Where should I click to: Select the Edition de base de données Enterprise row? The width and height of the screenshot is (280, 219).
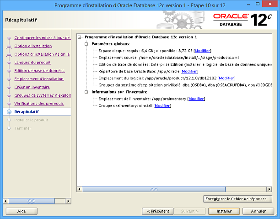pyautogui.click(x=185, y=65)
